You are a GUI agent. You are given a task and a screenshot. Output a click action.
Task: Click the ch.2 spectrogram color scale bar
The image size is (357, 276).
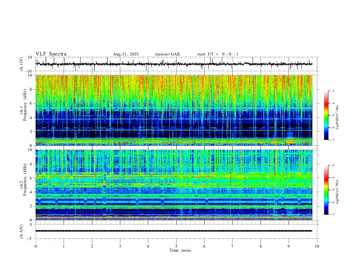(326, 190)
